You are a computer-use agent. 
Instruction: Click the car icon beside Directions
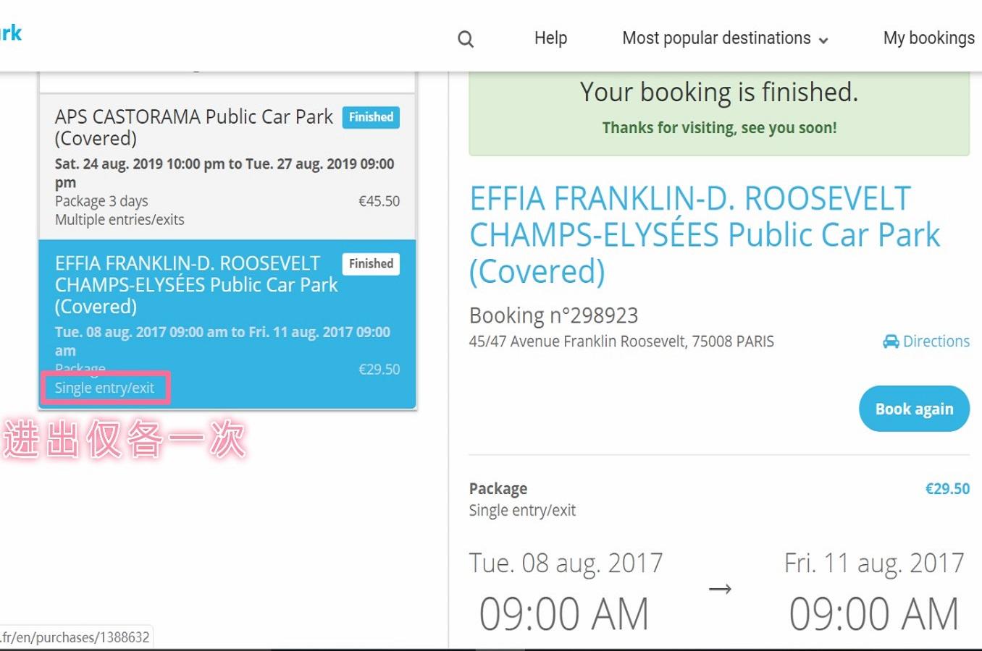[x=891, y=341]
